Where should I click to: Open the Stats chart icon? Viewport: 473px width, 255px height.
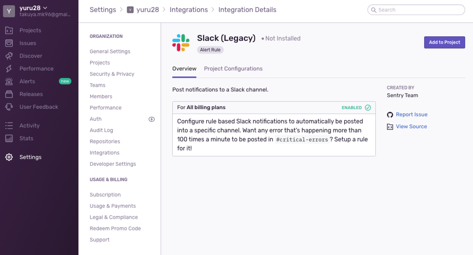pos(9,138)
